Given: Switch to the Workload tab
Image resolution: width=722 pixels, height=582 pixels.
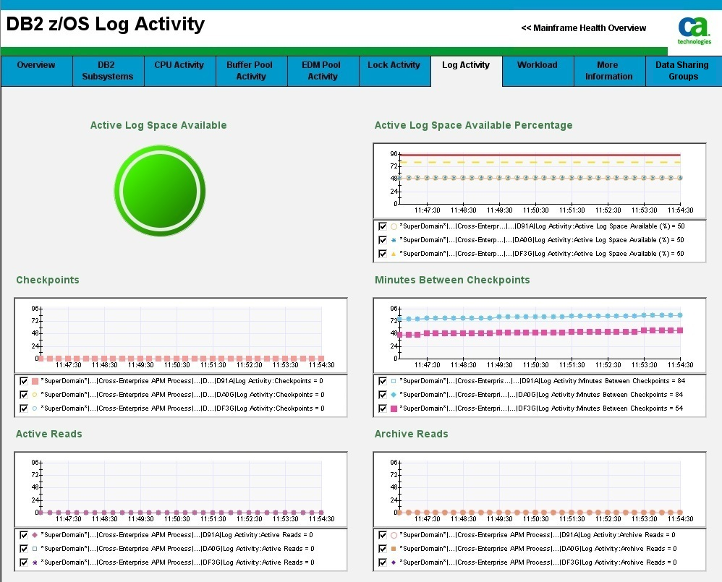Looking at the screenshot, I should [x=538, y=71].
